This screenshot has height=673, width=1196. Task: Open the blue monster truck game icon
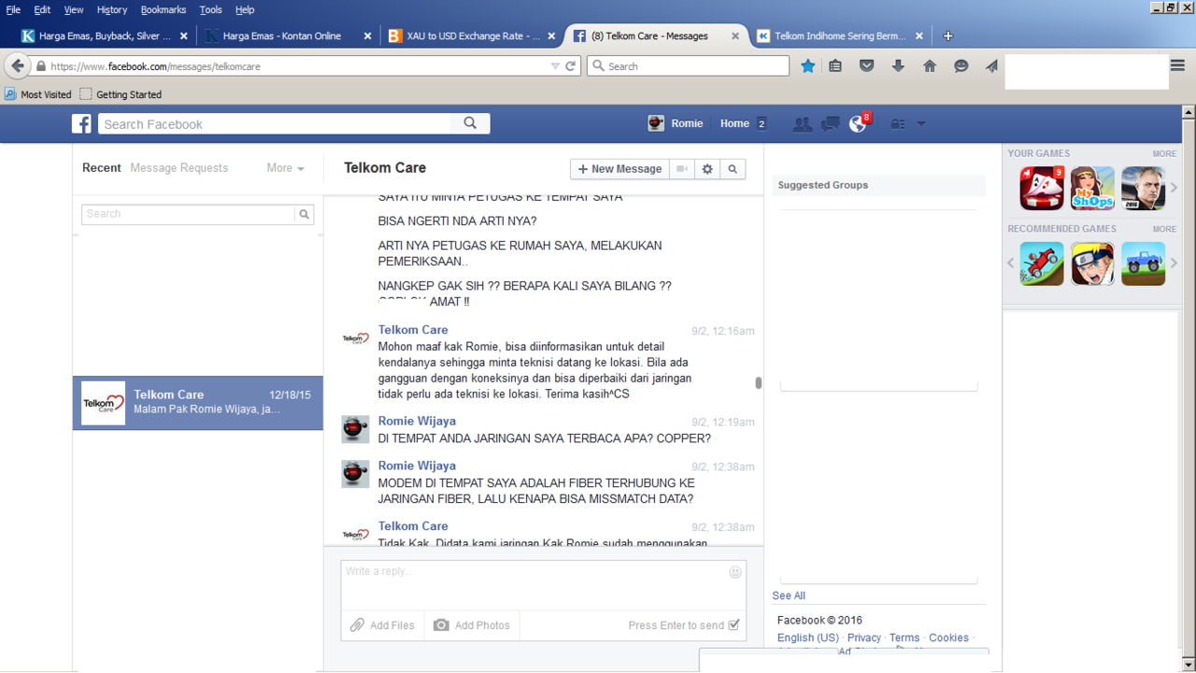coord(1144,264)
